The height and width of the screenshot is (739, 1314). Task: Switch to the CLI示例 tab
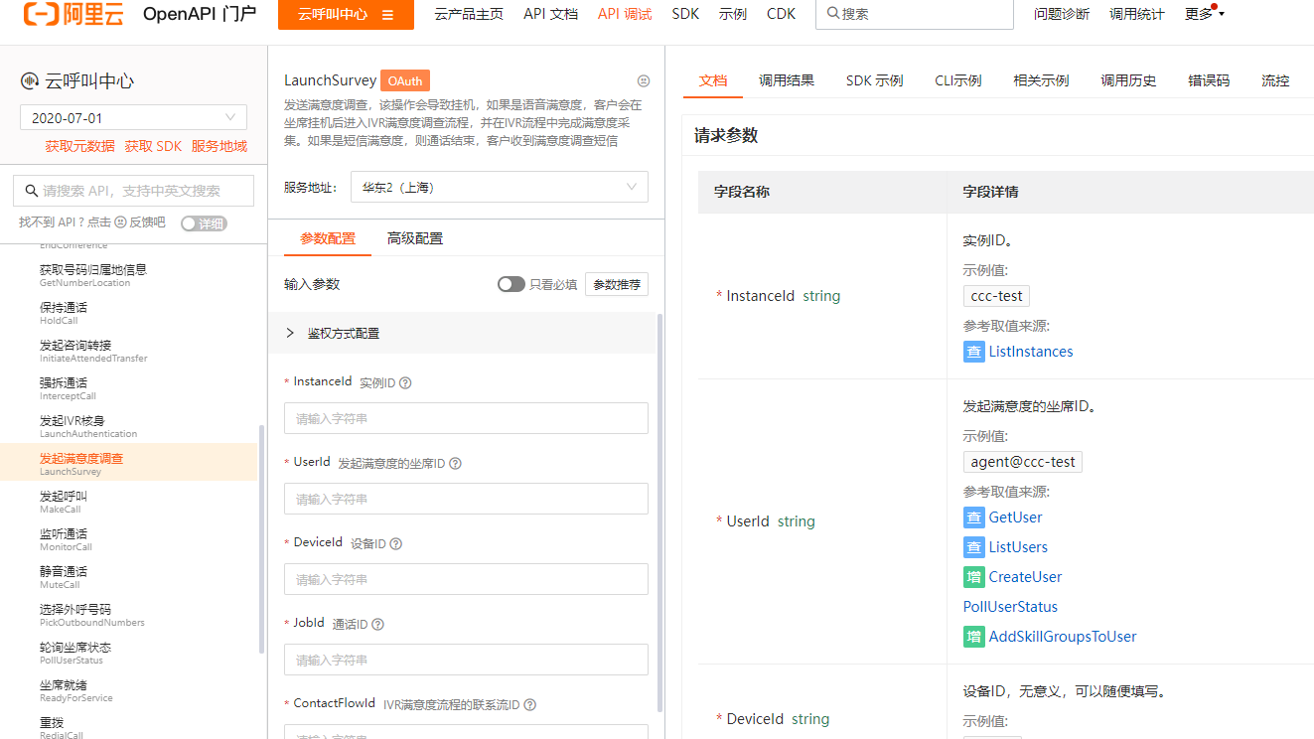[x=958, y=80]
